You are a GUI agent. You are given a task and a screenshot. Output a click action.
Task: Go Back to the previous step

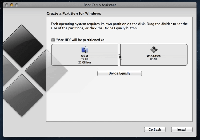point(154,130)
